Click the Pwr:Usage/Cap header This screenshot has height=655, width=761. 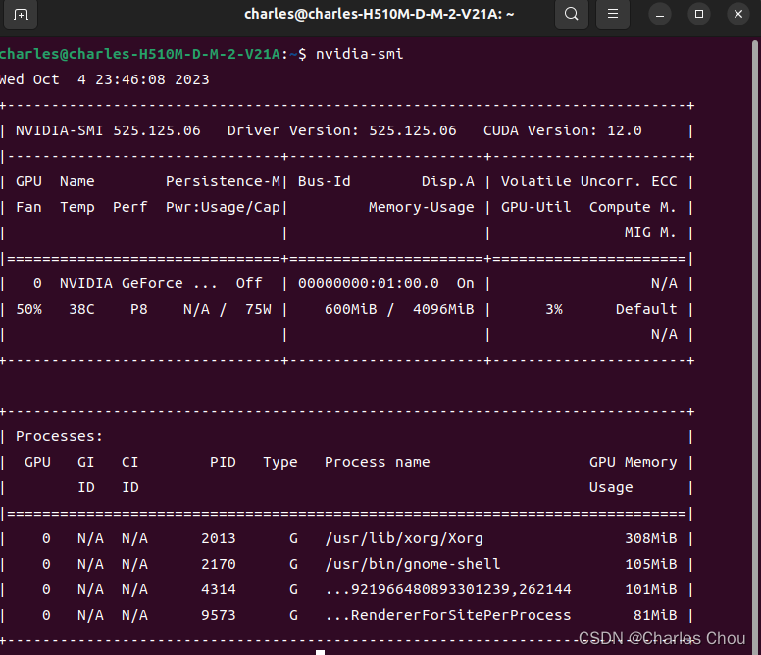click(x=224, y=207)
